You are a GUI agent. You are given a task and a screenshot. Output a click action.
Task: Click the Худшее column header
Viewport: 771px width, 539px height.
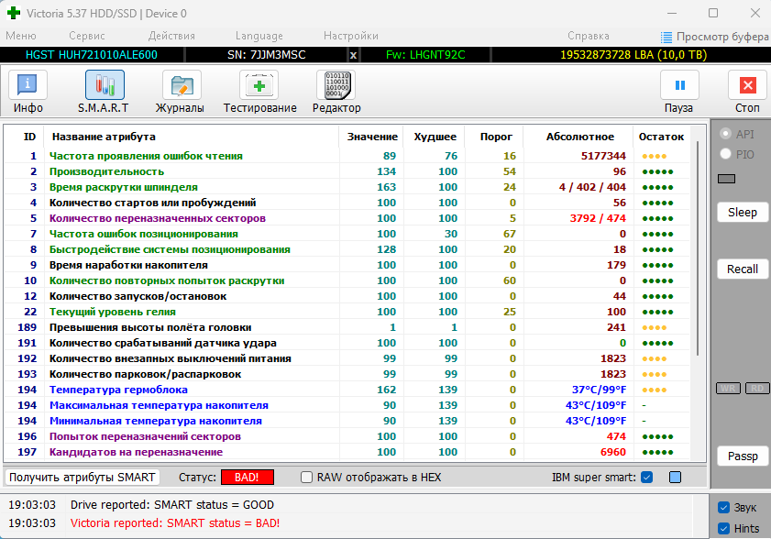click(x=435, y=137)
